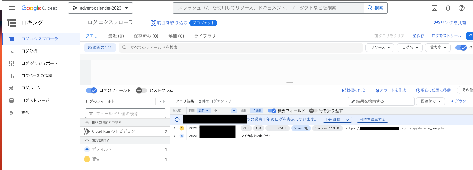Switch to the 保存済み (0) tab
The width and height of the screenshot is (473, 170).
(146, 36)
